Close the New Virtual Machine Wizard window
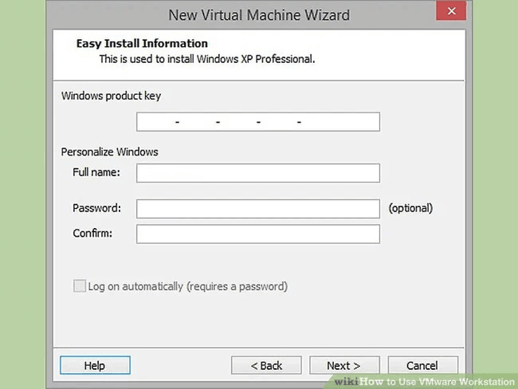518x389 pixels. [451, 11]
